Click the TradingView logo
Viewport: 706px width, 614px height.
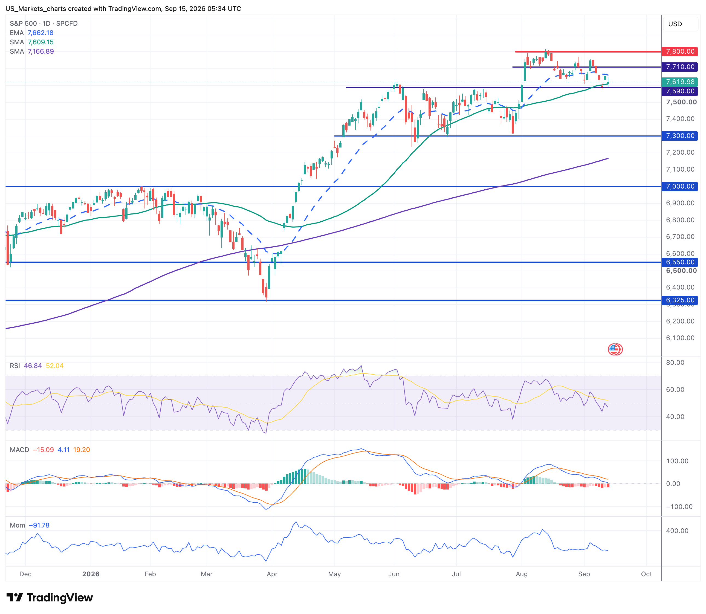pyautogui.click(x=50, y=598)
